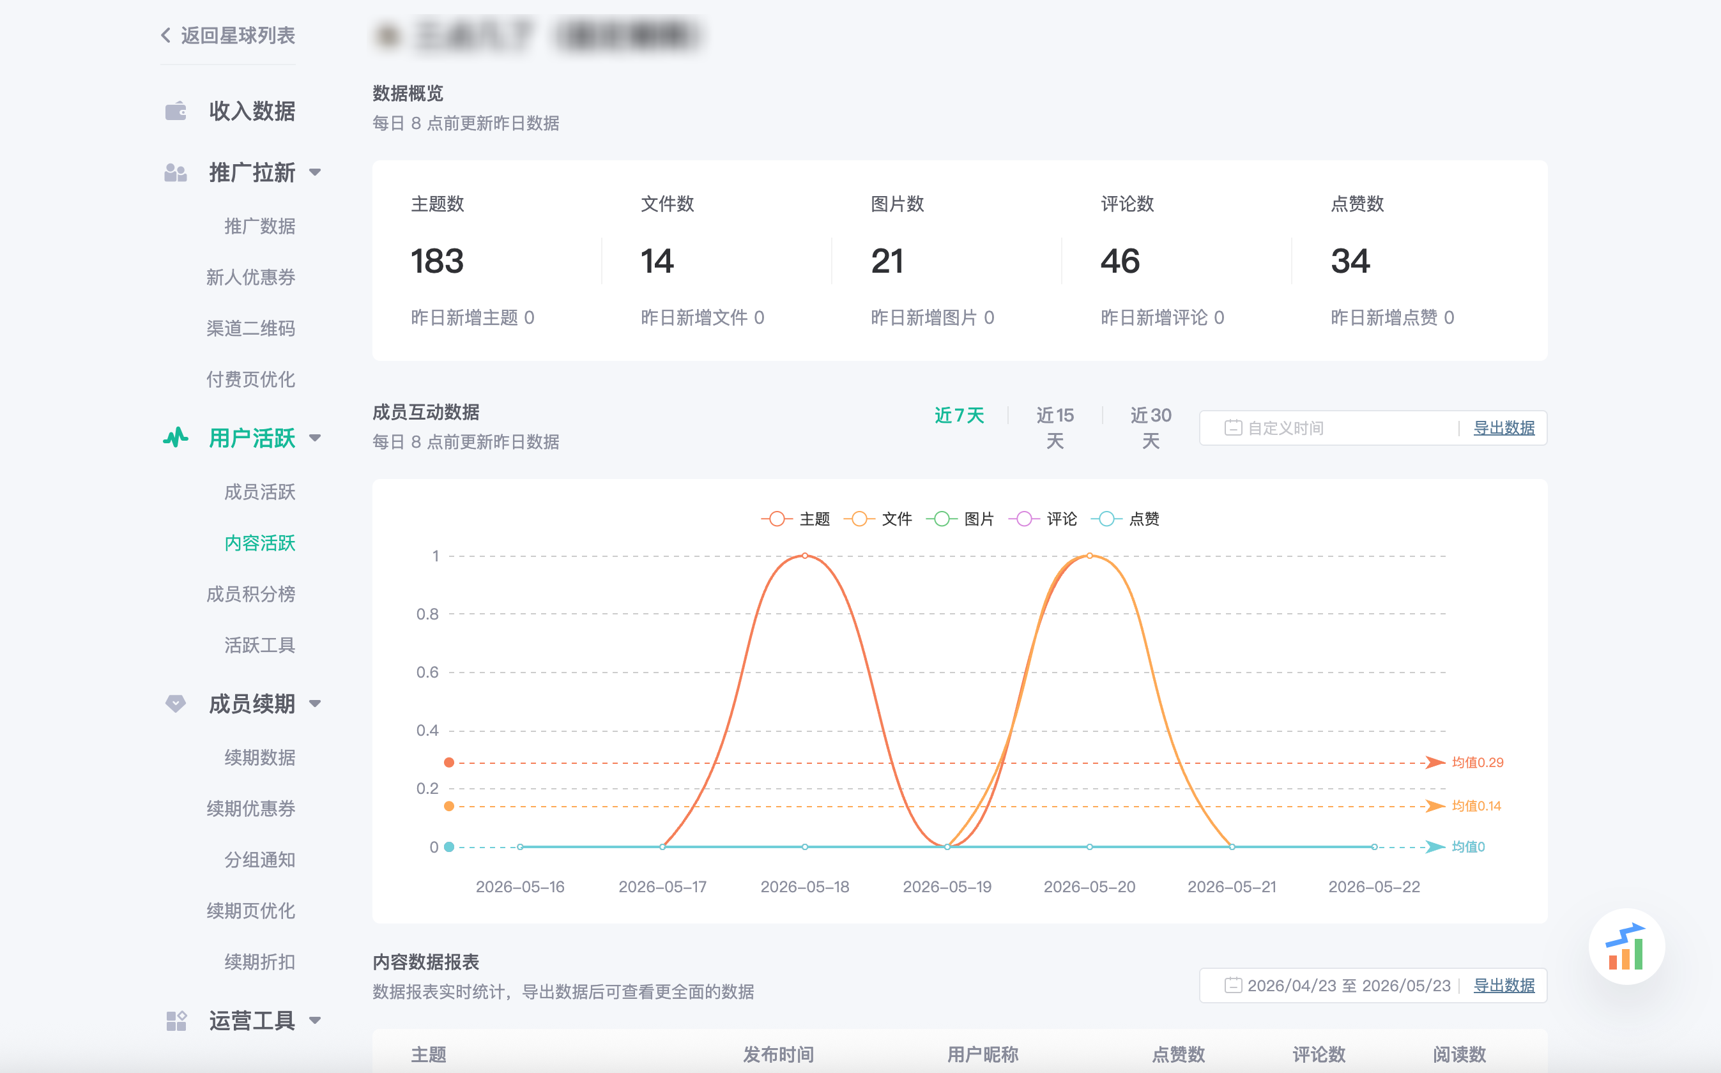This screenshot has height=1073, width=1721.
Task: Click the 文件 peak point on 2026-05-20
Action: click(1089, 556)
